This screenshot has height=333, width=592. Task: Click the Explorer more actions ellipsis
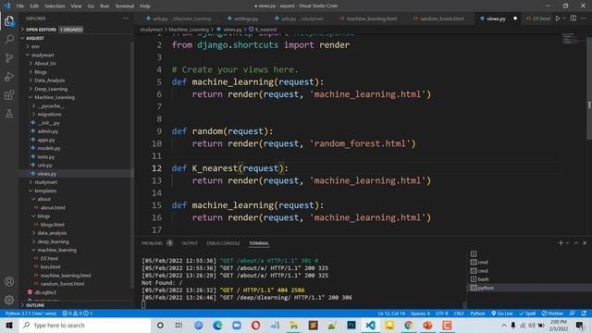click(126, 18)
